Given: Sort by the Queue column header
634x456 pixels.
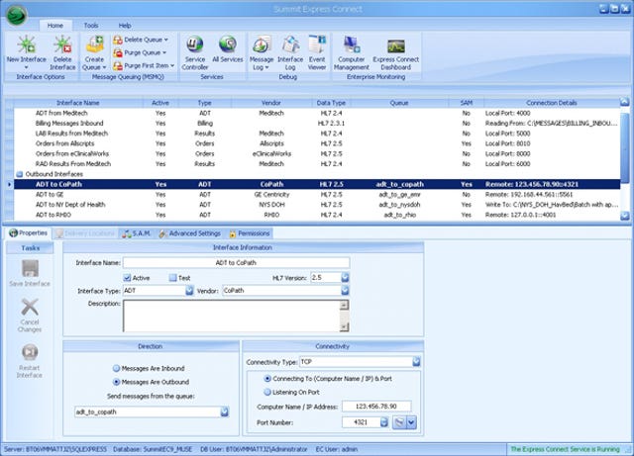Looking at the screenshot, I should coord(399,103).
